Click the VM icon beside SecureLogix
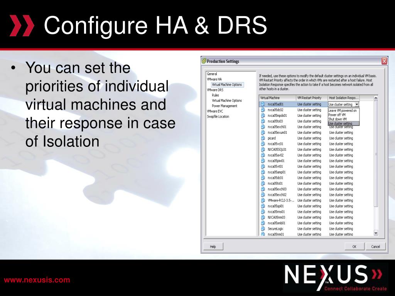 (263, 229)
